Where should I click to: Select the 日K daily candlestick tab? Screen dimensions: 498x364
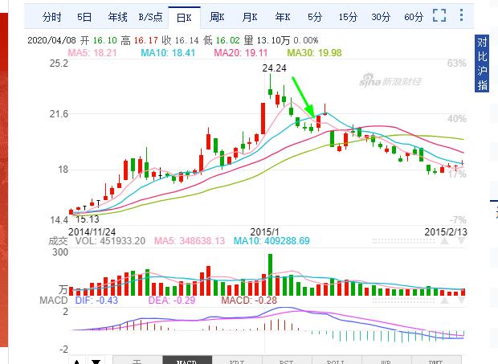tap(184, 16)
